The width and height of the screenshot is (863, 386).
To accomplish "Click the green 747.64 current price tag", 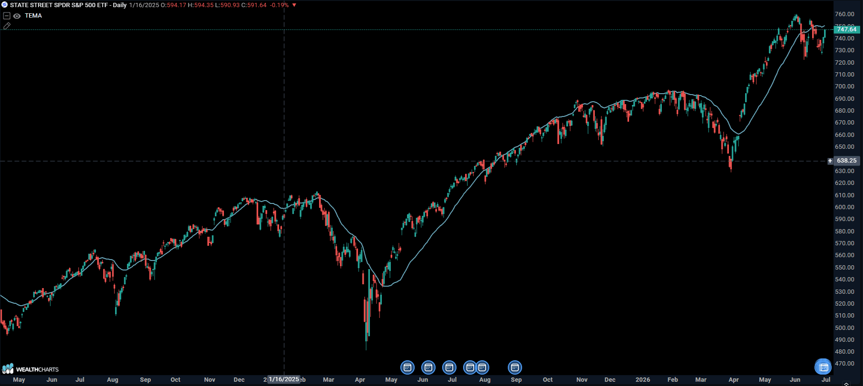I will [846, 29].
